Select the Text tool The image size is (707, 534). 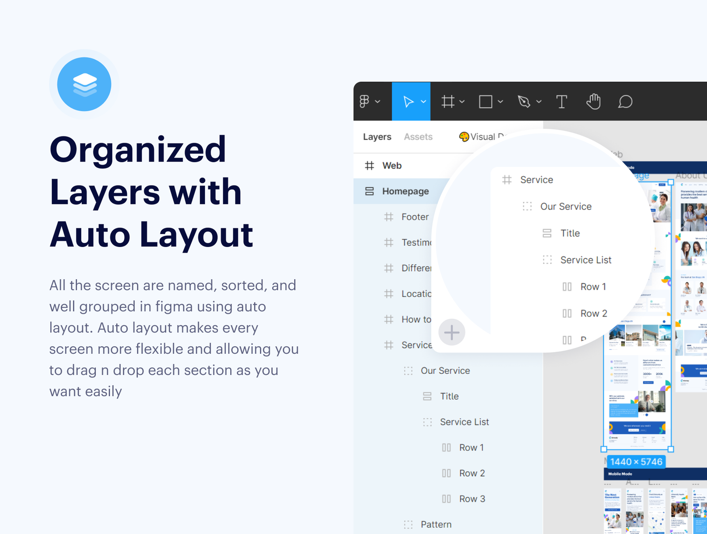561,102
